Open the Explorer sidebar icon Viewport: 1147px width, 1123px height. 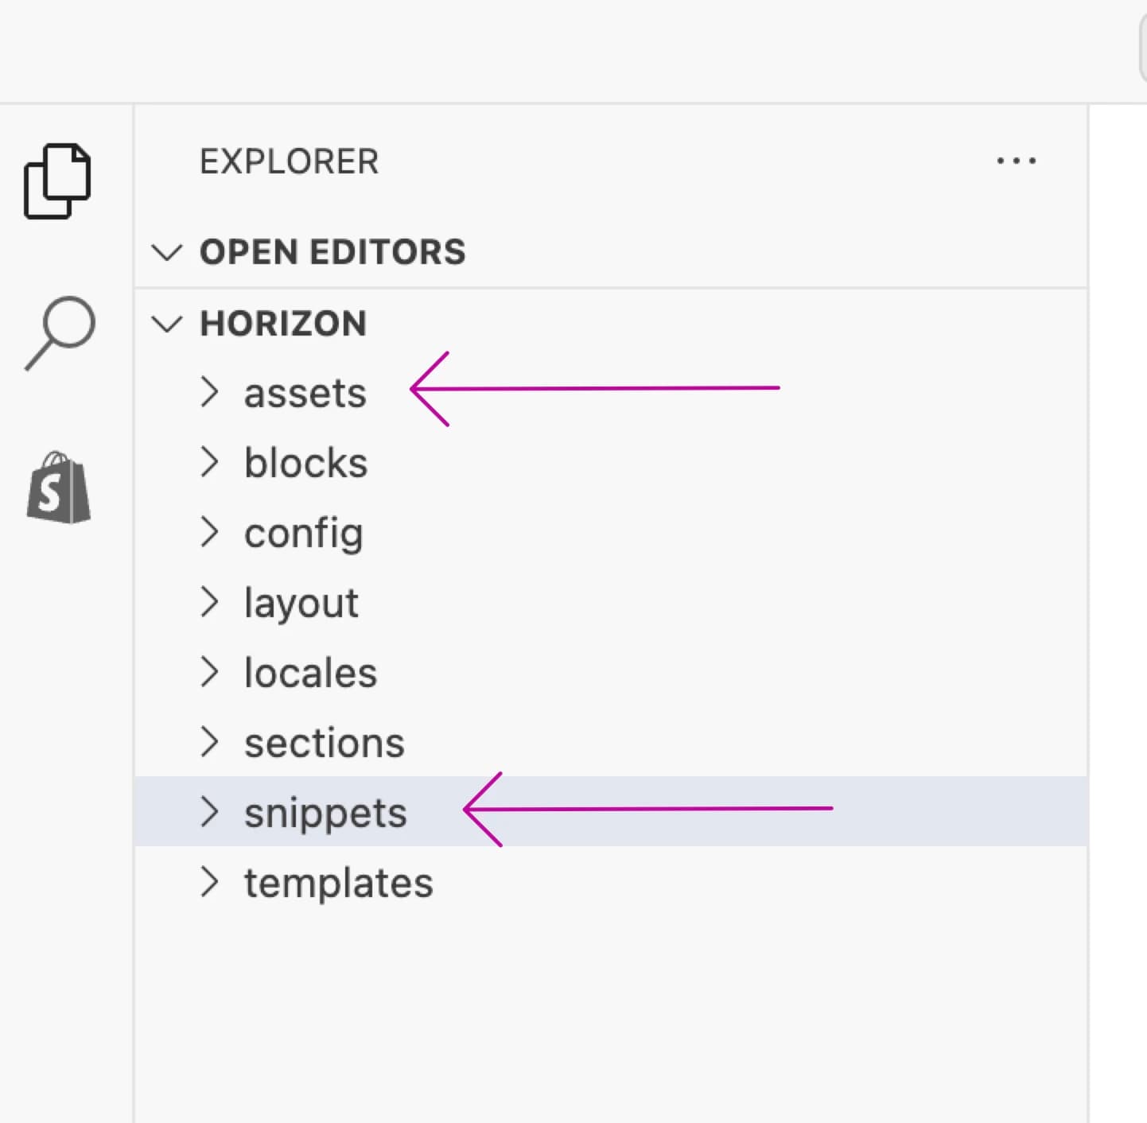[x=59, y=181]
